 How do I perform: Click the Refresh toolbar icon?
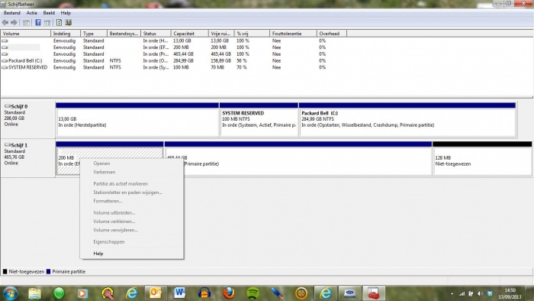pyautogui.click(x=59, y=22)
